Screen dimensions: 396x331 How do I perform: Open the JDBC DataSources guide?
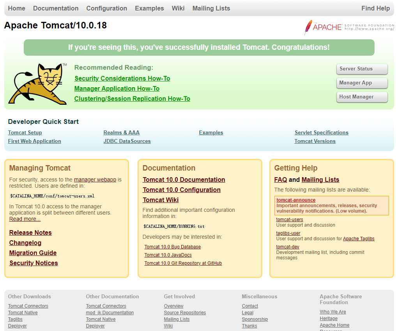[x=127, y=141]
